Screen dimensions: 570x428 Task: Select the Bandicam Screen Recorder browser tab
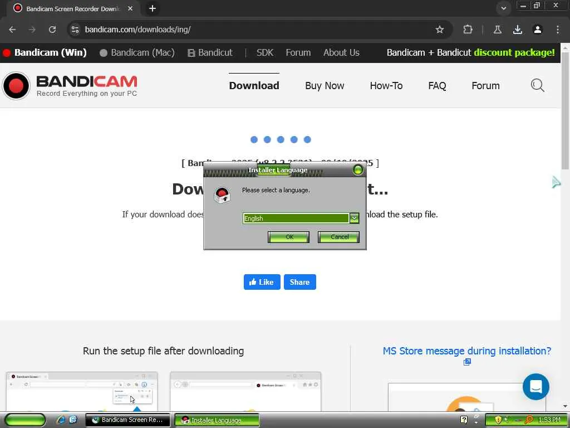coord(73,8)
